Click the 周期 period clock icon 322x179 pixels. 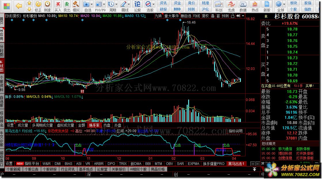coord(111,4)
